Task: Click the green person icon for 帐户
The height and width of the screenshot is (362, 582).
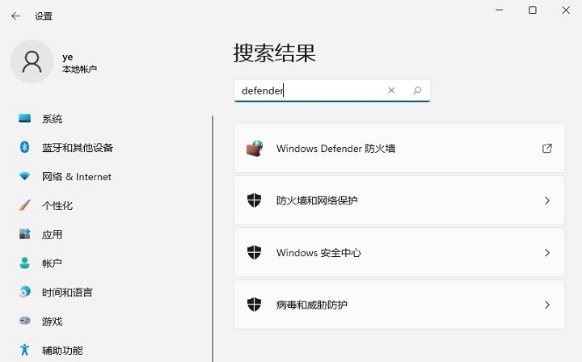Action: 25,263
